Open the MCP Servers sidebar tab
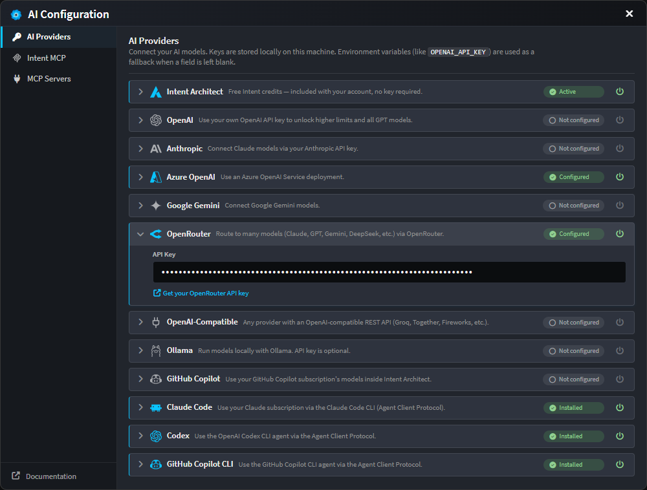The image size is (647, 490). [59, 79]
